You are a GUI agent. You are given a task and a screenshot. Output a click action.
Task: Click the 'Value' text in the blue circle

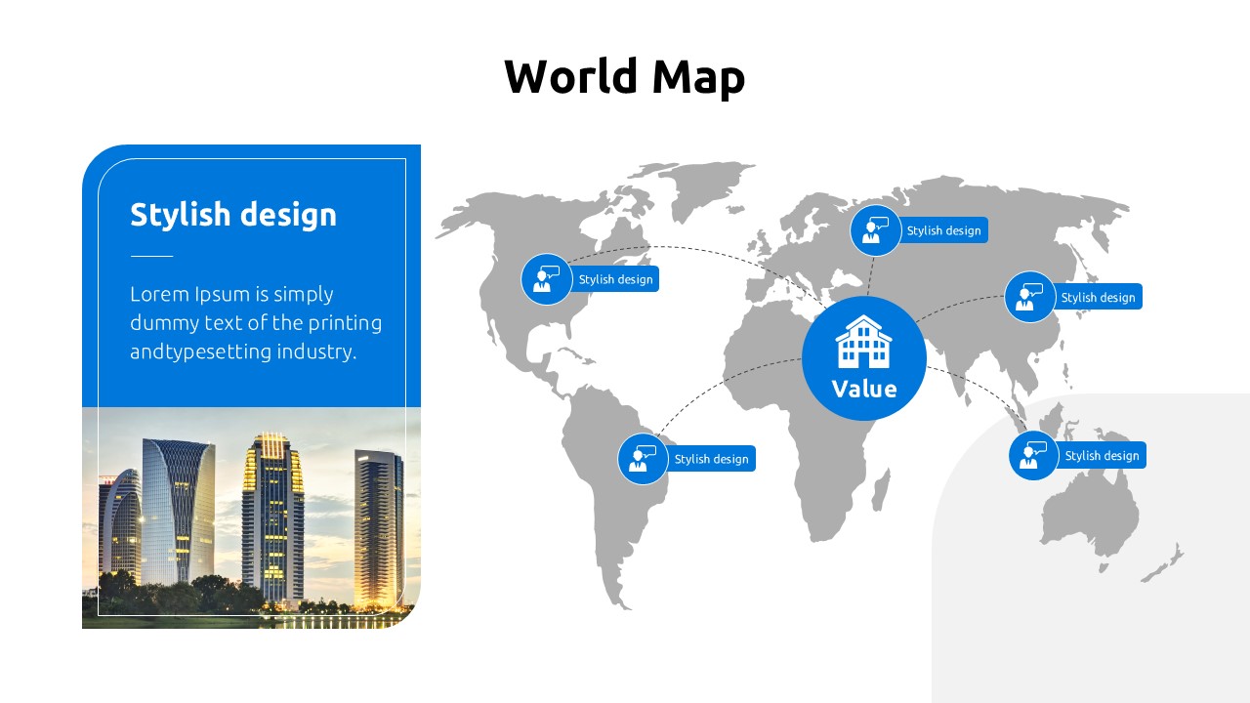[863, 390]
